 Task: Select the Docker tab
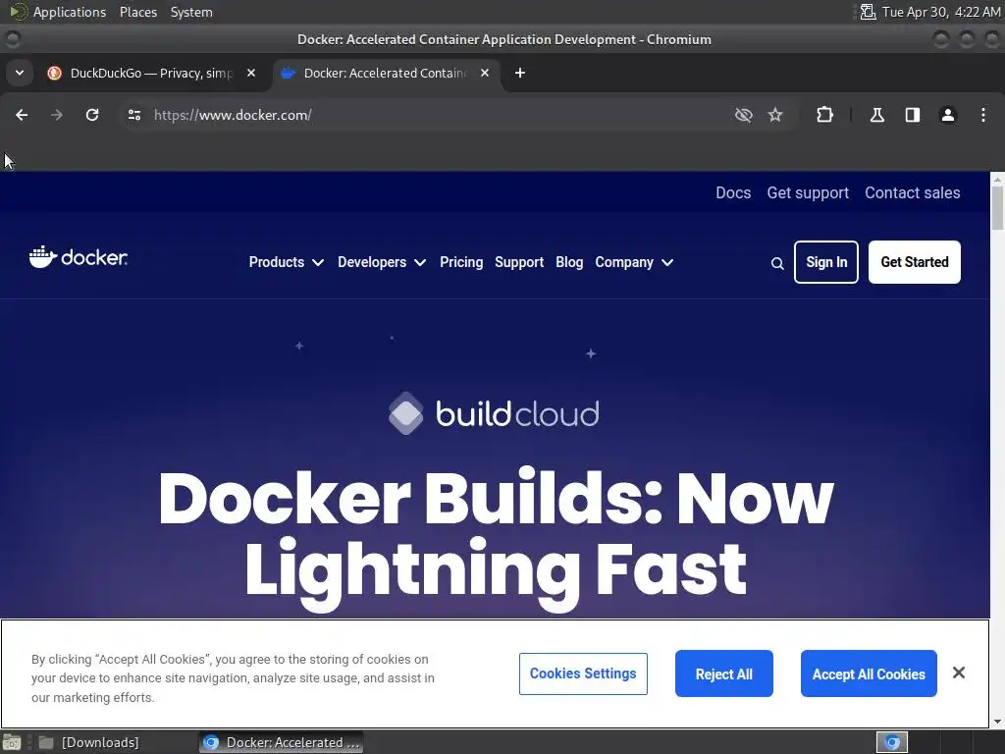pyautogui.click(x=385, y=73)
